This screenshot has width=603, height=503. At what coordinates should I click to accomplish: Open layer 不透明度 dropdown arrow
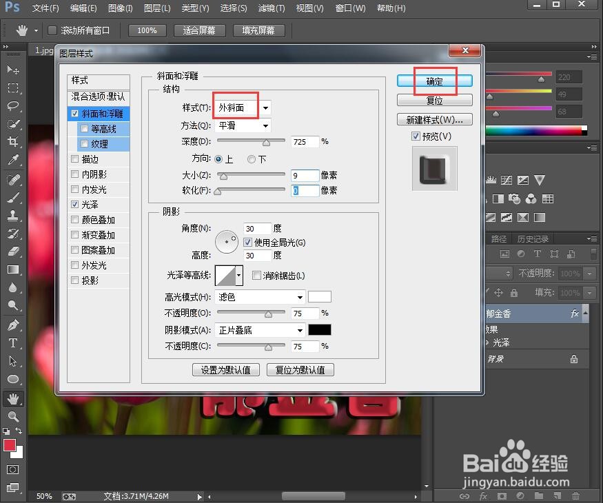[589, 274]
